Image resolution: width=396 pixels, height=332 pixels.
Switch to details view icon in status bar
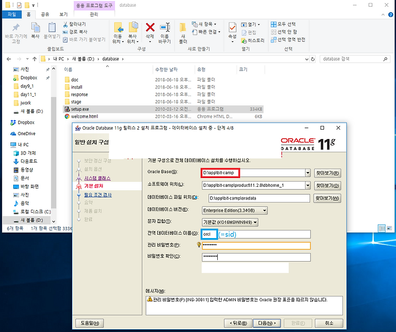click(382, 228)
